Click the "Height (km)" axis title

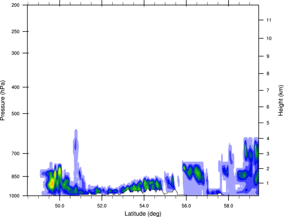[281, 100]
